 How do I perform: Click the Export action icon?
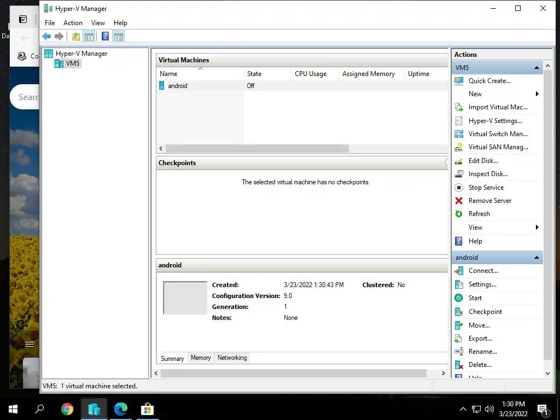459,339
